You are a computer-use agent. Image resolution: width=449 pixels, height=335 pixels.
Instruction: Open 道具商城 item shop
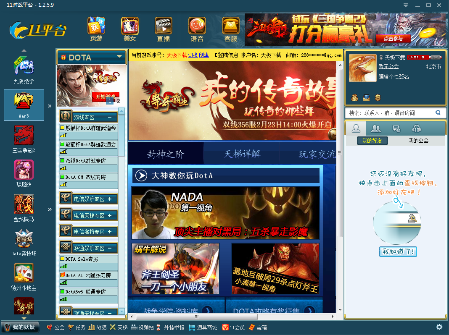[x=203, y=327]
